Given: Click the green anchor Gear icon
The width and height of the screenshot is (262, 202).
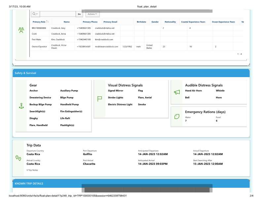Looking at the screenshot, I should pos(21,106).
